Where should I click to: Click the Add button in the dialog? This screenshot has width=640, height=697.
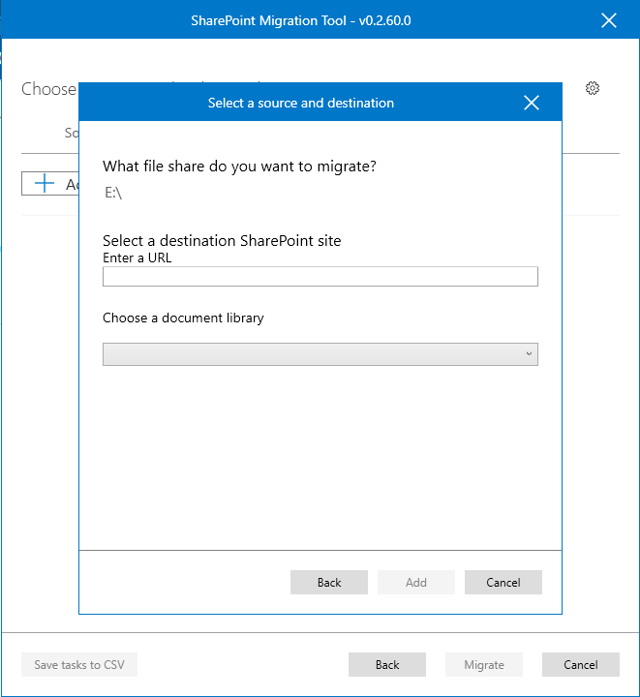click(x=416, y=583)
